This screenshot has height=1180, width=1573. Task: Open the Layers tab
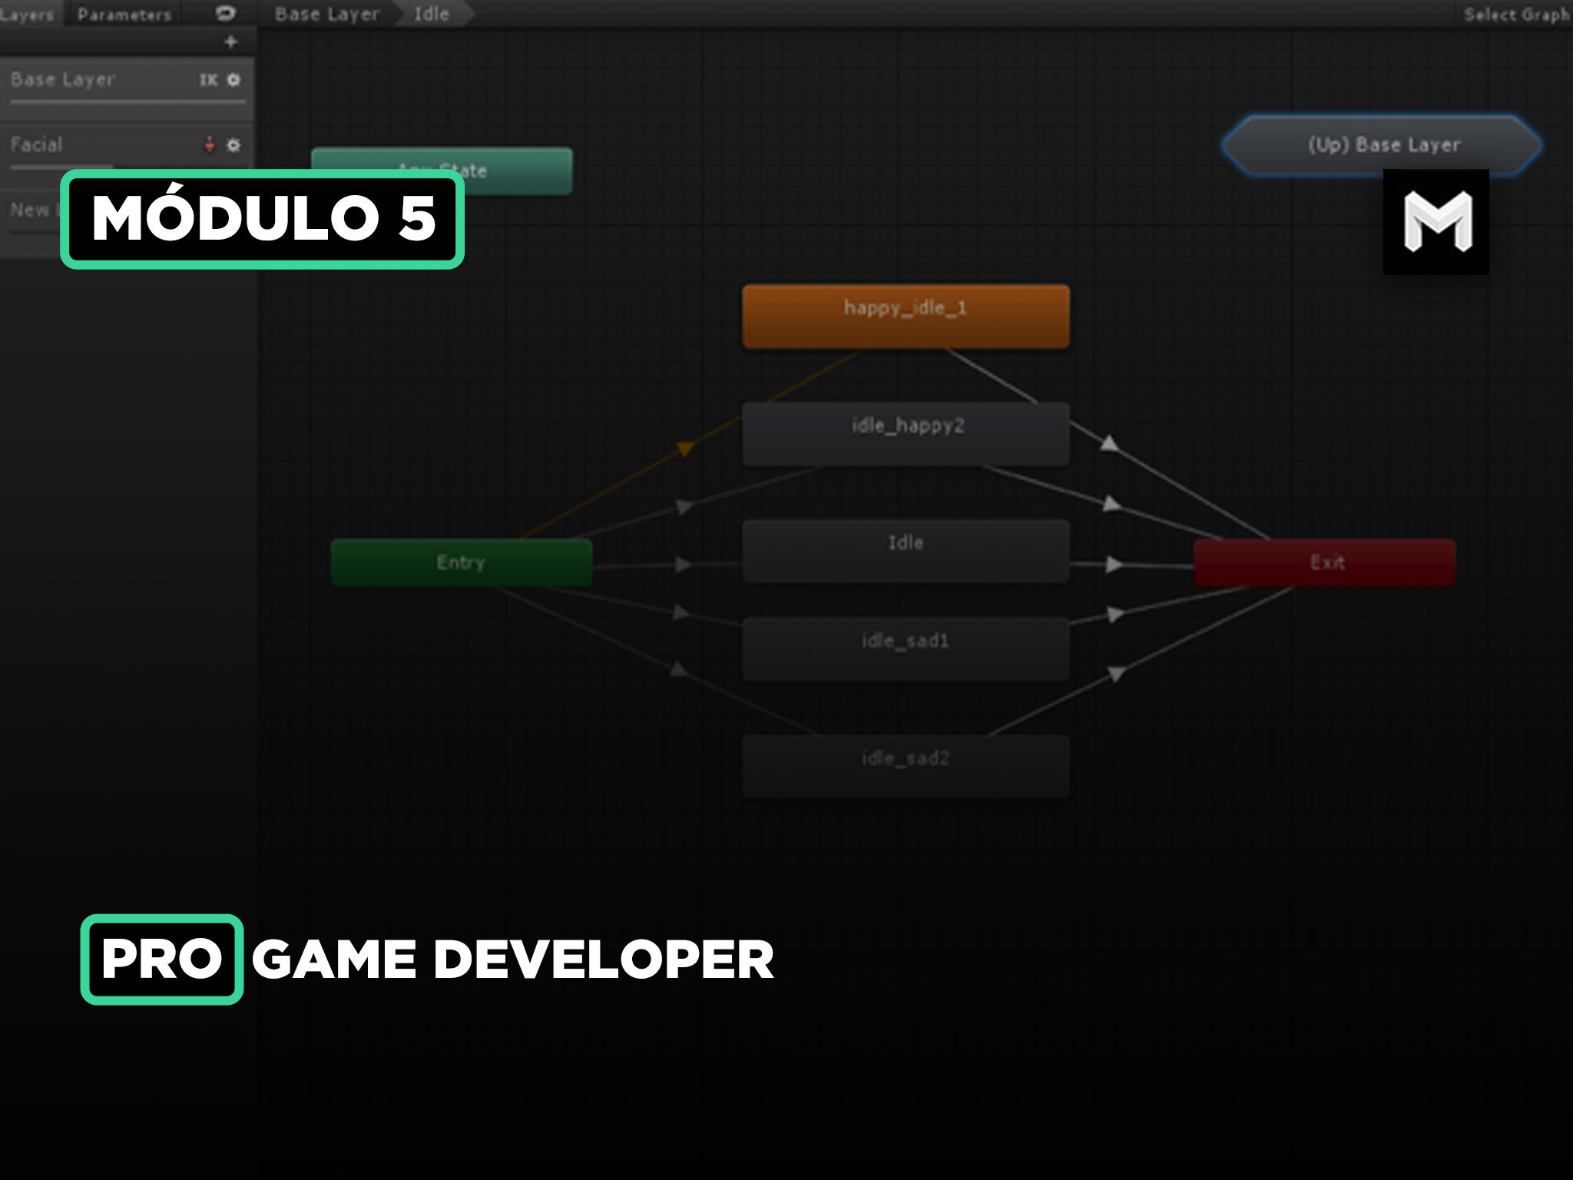click(28, 14)
